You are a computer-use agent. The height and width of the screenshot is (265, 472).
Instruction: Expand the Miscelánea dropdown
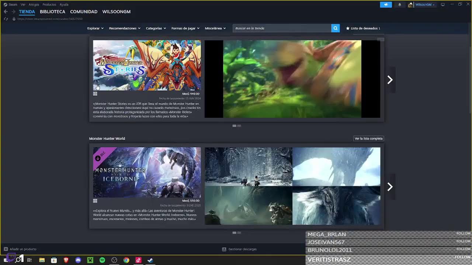215,28
